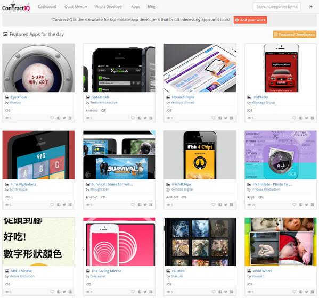319x298 pixels.
Task: Open the iTranslate - Photo To ... title
Action: (x=272, y=184)
